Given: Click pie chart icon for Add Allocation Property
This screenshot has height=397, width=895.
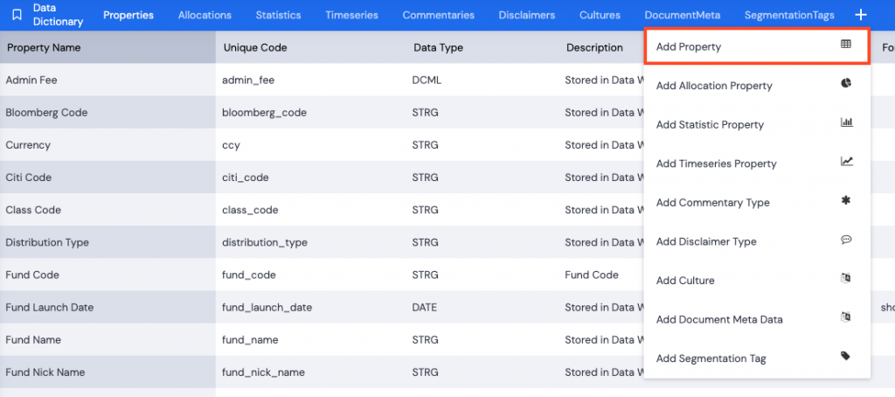Looking at the screenshot, I should coord(846,83).
